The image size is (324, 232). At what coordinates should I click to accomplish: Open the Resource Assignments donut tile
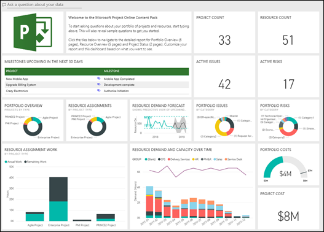point(97,120)
